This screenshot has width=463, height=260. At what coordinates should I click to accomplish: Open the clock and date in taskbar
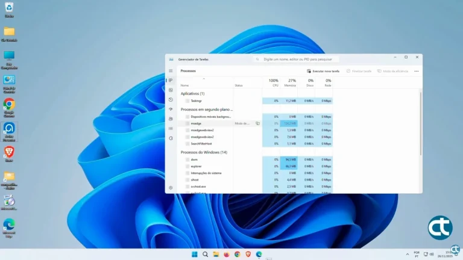(446, 255)
